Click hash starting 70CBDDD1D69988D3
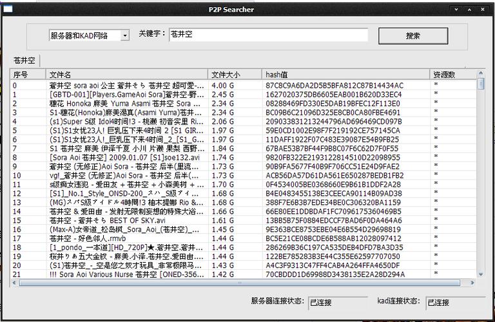Screen dimensions: 495x322 [x=335, y=274]
